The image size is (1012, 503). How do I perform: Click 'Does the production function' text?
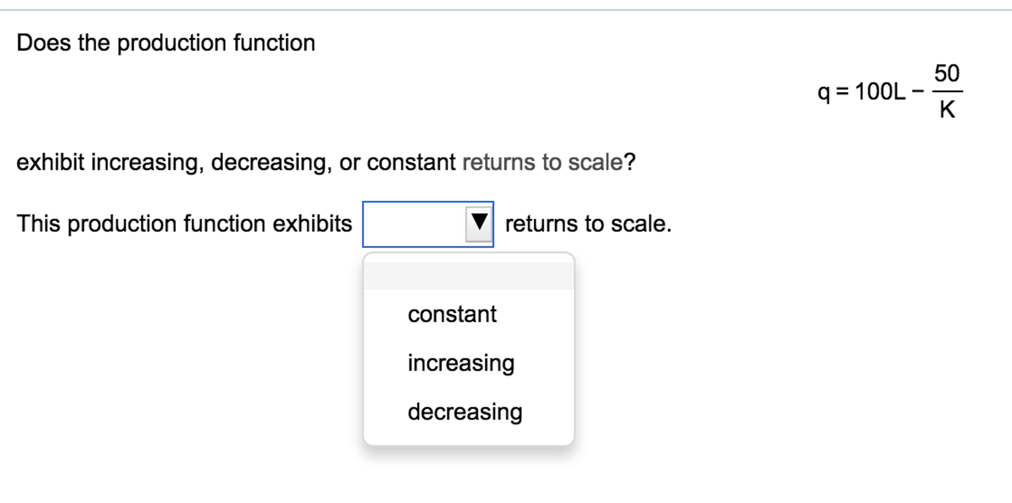(166, 43)
